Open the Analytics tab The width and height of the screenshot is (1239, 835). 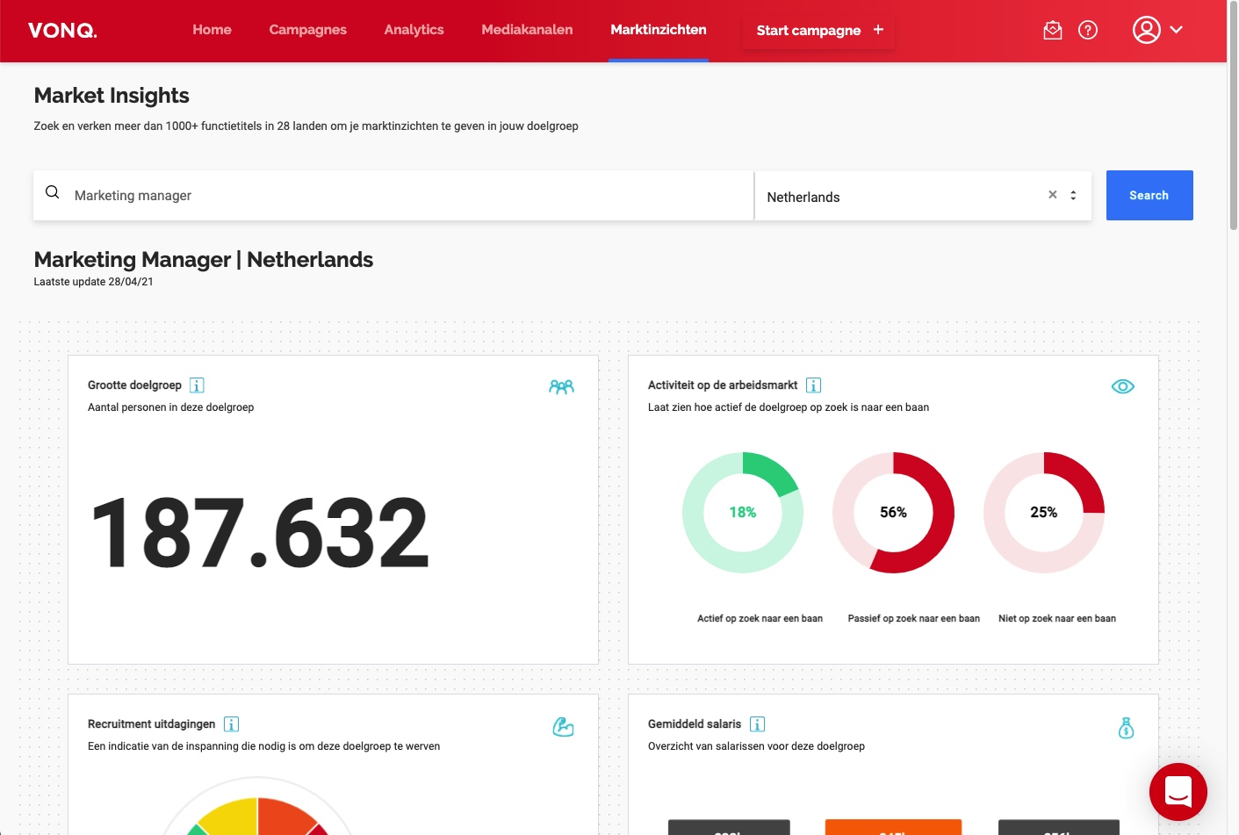(414, 30)
